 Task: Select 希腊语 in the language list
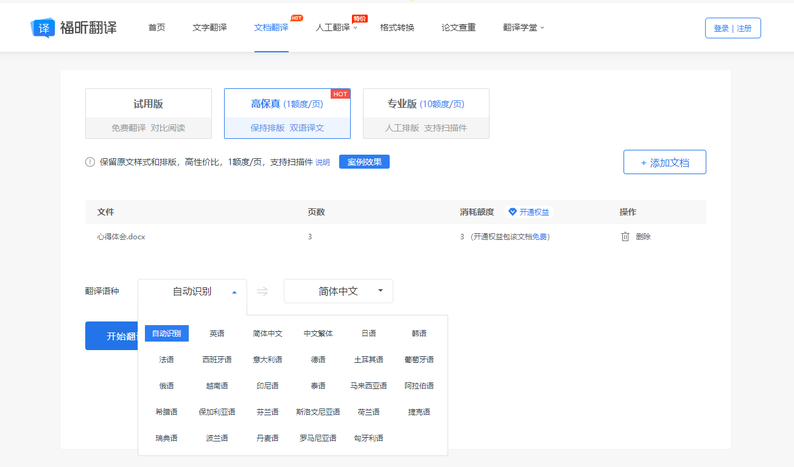coord(167,412)
